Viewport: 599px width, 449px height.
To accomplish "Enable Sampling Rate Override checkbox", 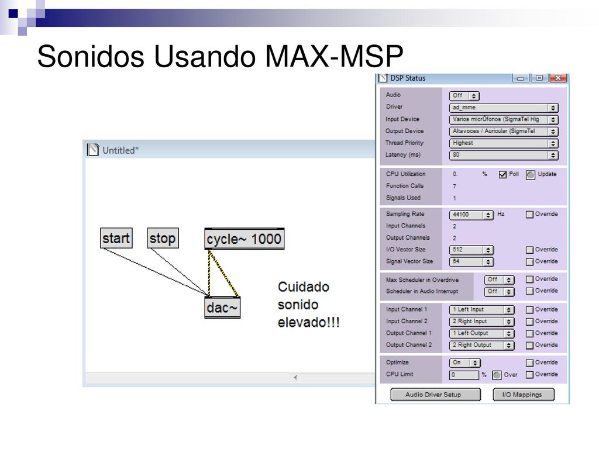I will pos(529,215).
